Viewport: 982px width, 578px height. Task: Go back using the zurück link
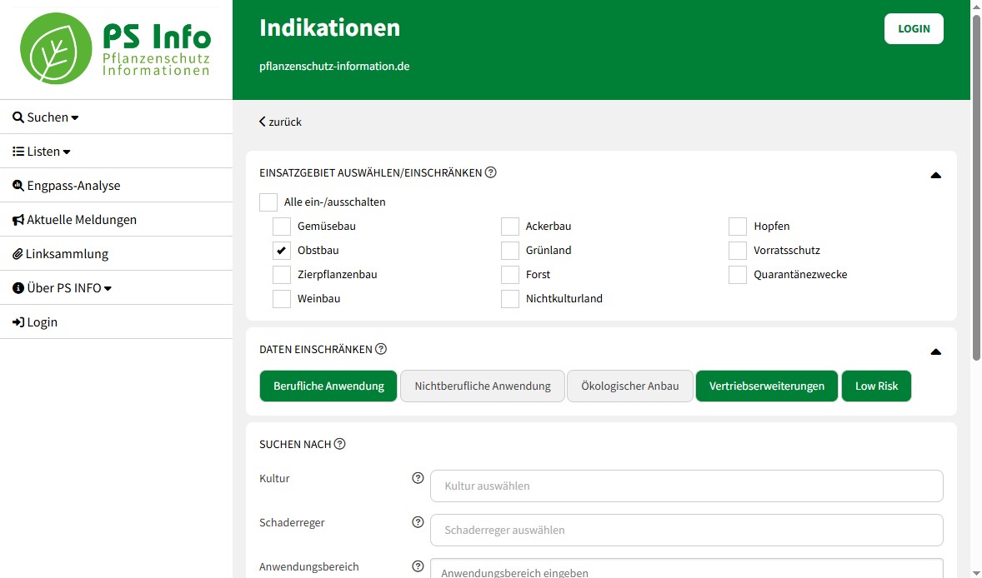tap(281, 122)
